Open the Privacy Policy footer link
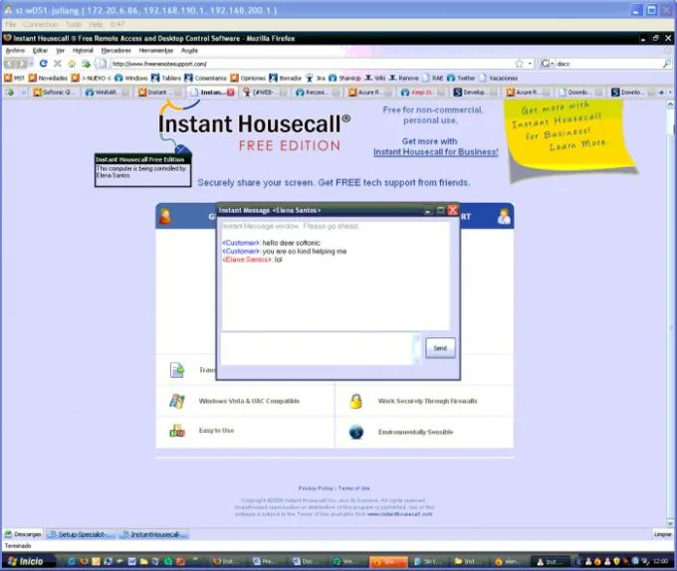 point(316,488)
